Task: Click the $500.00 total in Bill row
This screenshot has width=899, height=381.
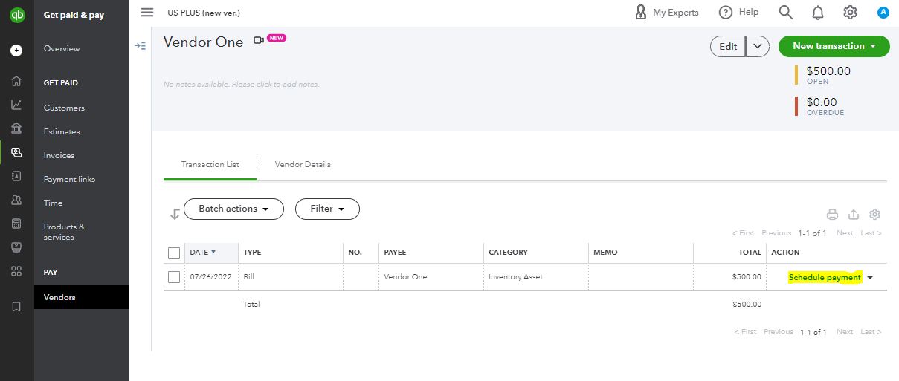Action: coord(747,277)
